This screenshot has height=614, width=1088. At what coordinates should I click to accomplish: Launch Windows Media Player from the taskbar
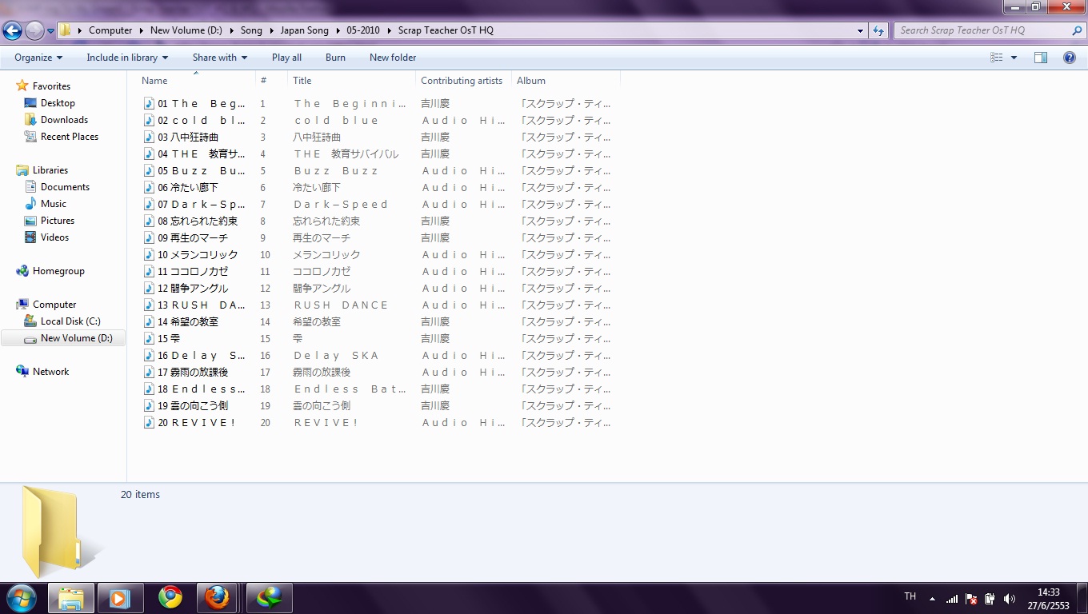point(120,598)
